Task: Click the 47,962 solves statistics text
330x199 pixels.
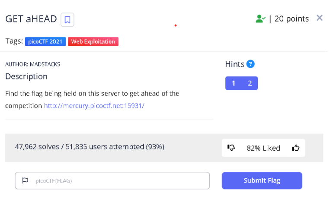Action: tap(90, 147)
